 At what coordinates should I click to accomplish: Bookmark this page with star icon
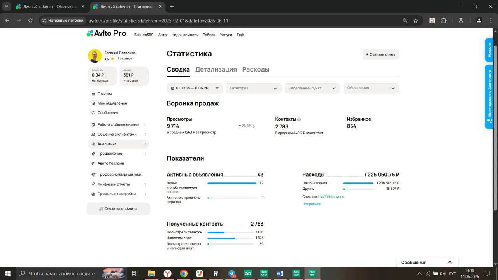[416, 21]
